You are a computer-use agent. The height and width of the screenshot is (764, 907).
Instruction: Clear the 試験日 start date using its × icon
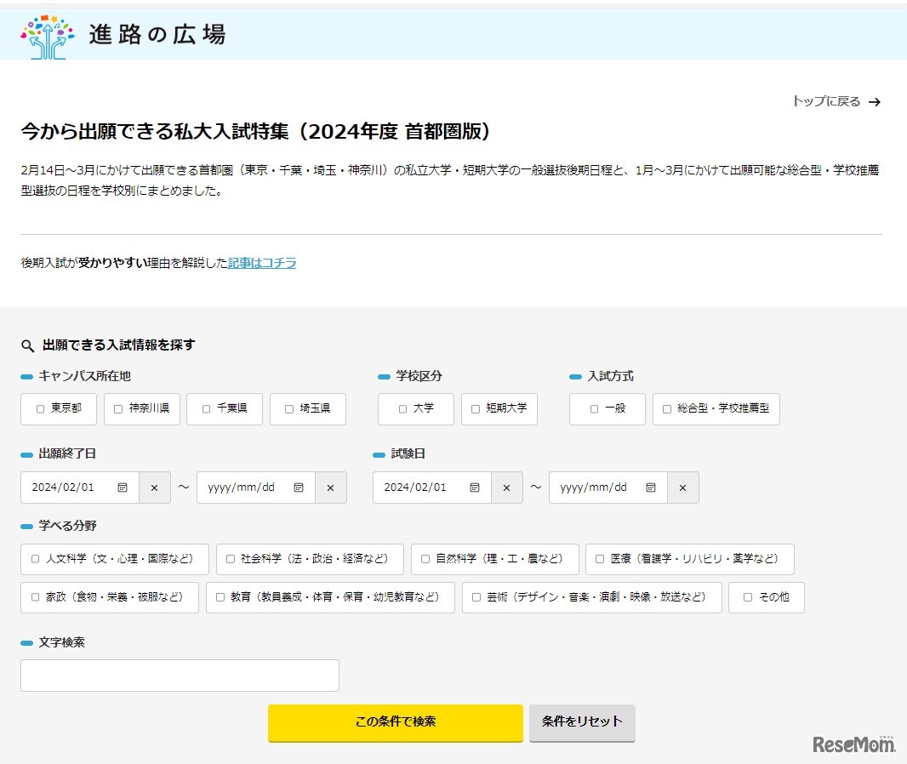(x=507, y=487)
